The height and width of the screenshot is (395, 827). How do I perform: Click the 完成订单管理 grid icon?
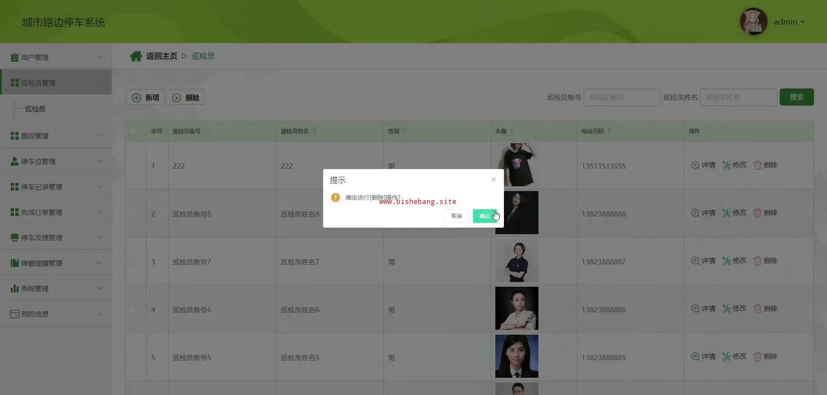click(15, 212)
